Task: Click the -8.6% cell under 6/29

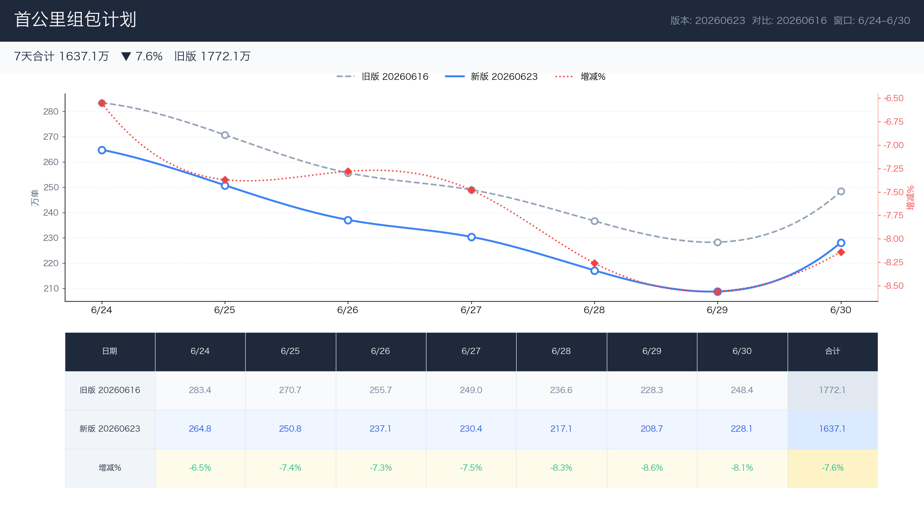Action: [x=652, y=468]
